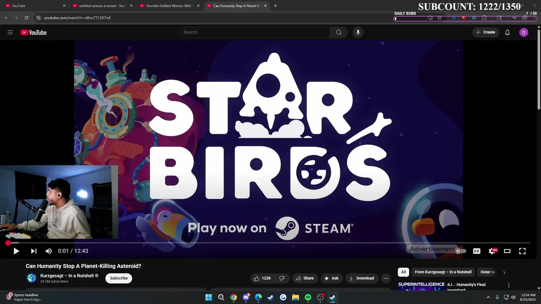
Task: Select the All filter chip
Action: point(403,272)
